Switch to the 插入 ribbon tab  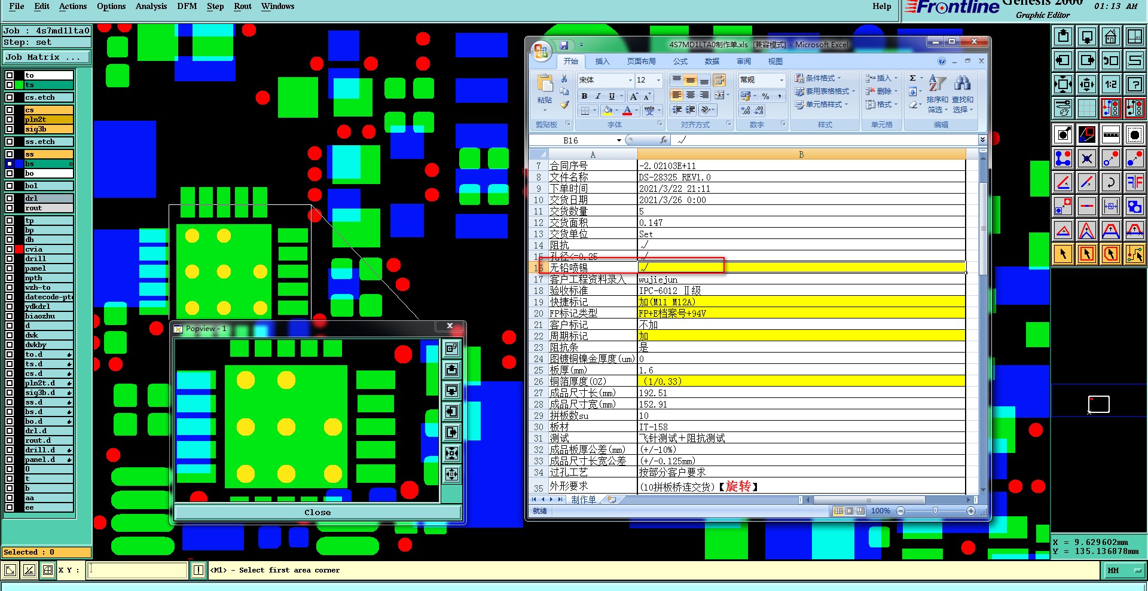[602, 61]
